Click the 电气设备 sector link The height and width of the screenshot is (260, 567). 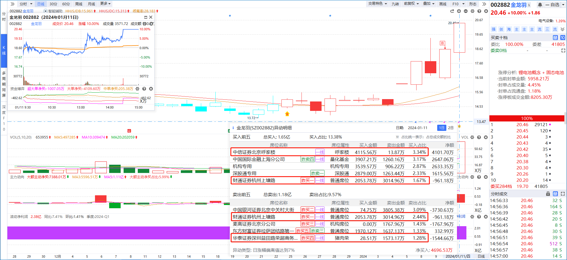(547, 21)
